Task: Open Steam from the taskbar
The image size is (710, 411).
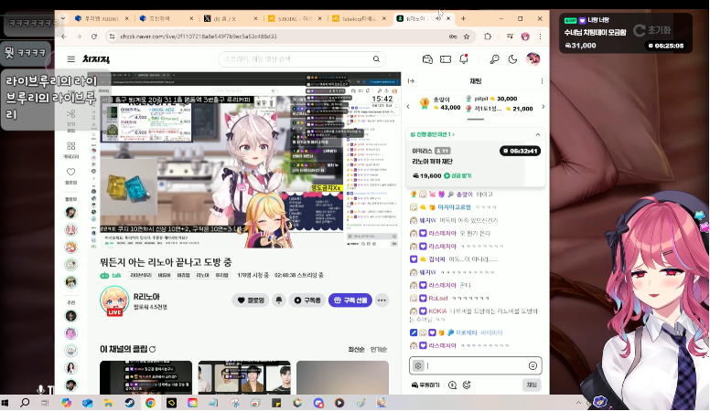Action: (130, 403)
